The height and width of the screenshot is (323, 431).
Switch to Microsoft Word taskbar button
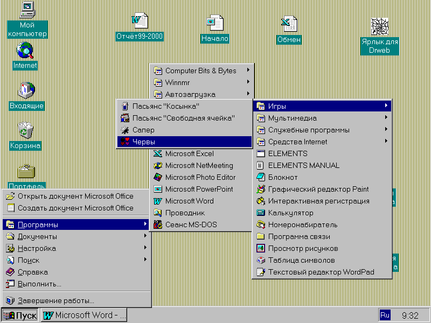(x=84, y=315)
